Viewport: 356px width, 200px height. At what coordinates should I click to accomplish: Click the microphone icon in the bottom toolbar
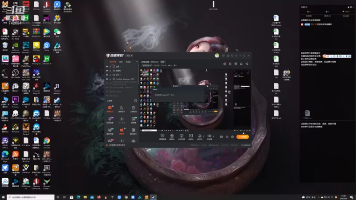coord(200,136)
